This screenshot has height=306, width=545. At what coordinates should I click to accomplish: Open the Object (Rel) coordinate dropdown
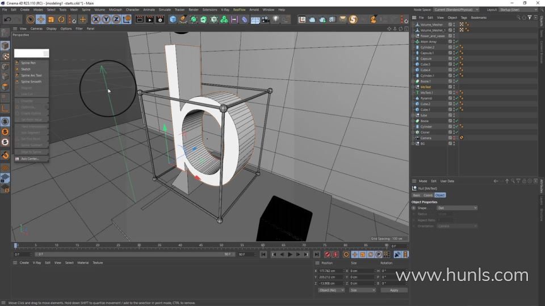pyautogui.click(x=331, y=290)
